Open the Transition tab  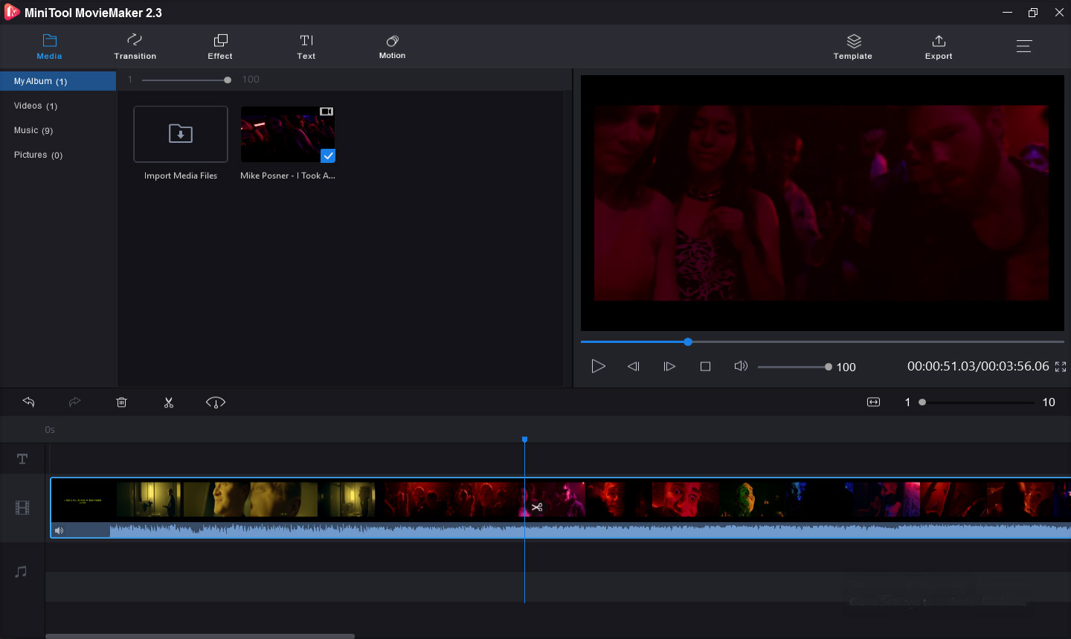coord(135,47)
